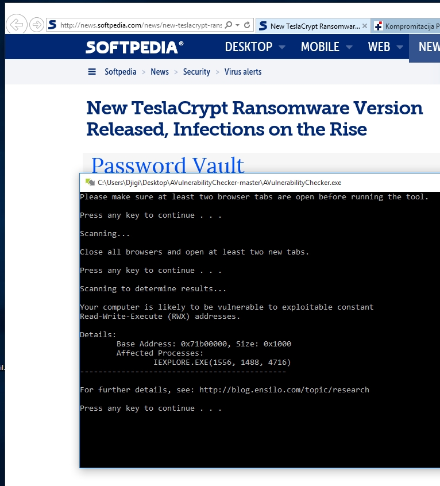The height and width of the screenshot is (486, 440).
Task: Open the Password Vault ad link
Action: (168, 165)
